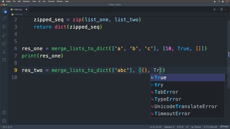This screenshot has height=129, width=230.
Task: Click line number 6 in the gutter
Action: (x=16, y=48)
